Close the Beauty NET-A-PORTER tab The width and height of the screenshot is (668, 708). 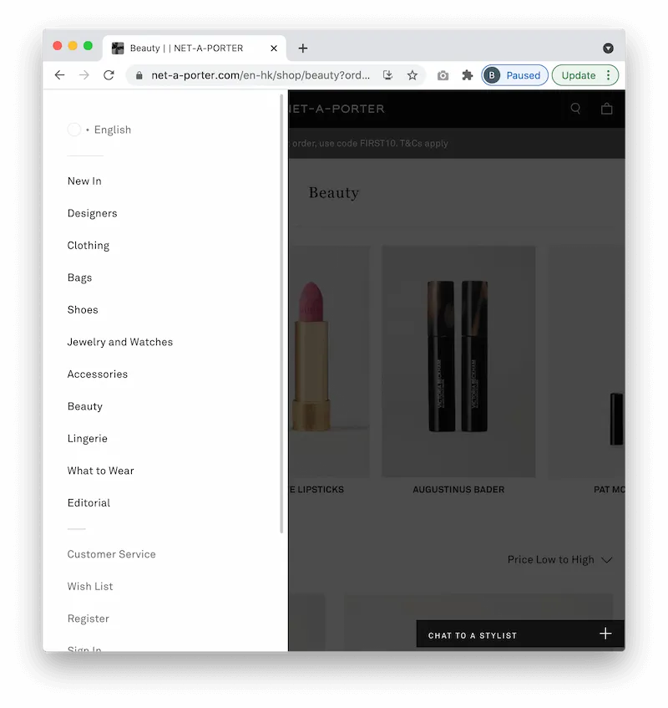tap(274, 48)
